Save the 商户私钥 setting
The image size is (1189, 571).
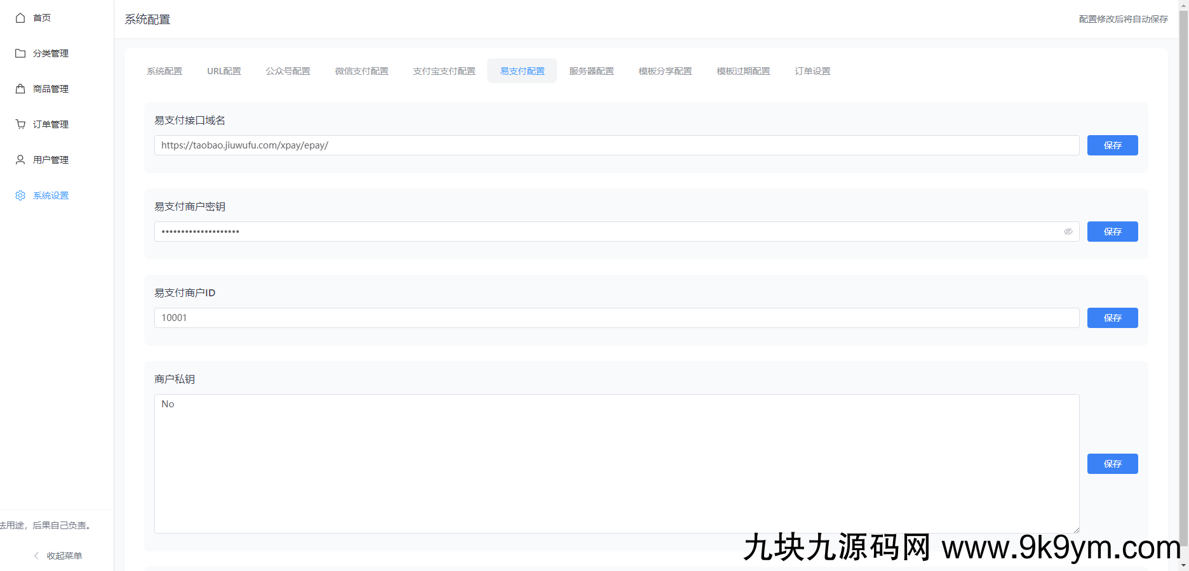[x=1112, y=464]
